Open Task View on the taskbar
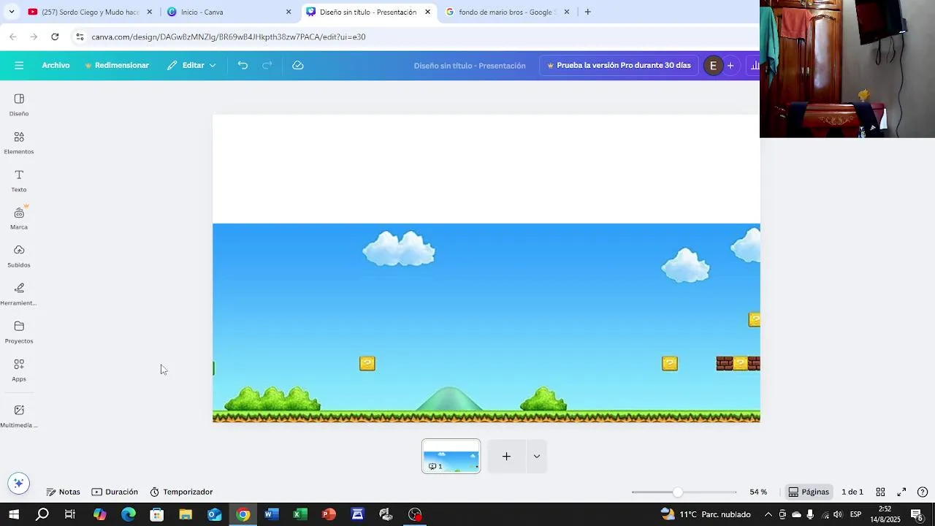Screen dimensions: 935x526 [70, 514]
